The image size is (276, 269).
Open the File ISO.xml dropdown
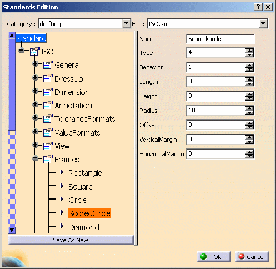click(x=263, y=24)
